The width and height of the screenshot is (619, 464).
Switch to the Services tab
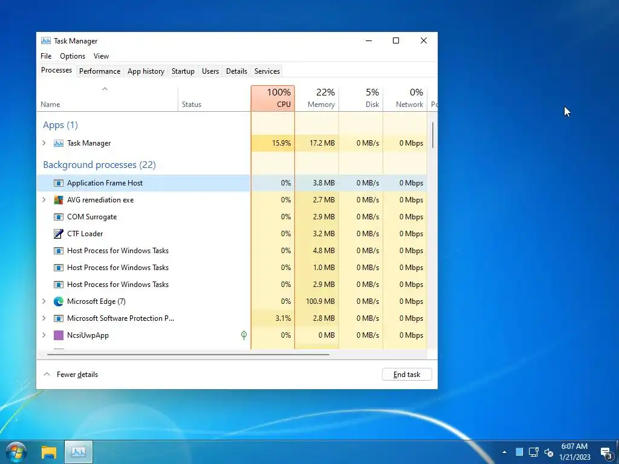267,71
